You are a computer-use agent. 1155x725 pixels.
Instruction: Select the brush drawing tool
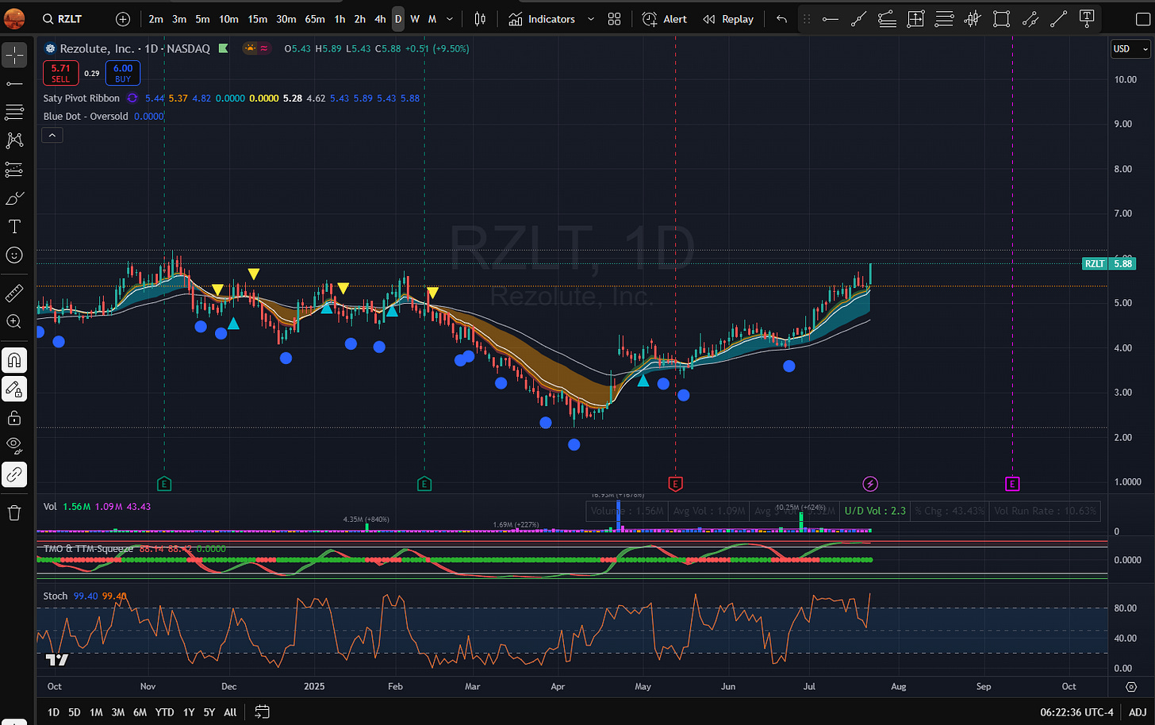14,198
